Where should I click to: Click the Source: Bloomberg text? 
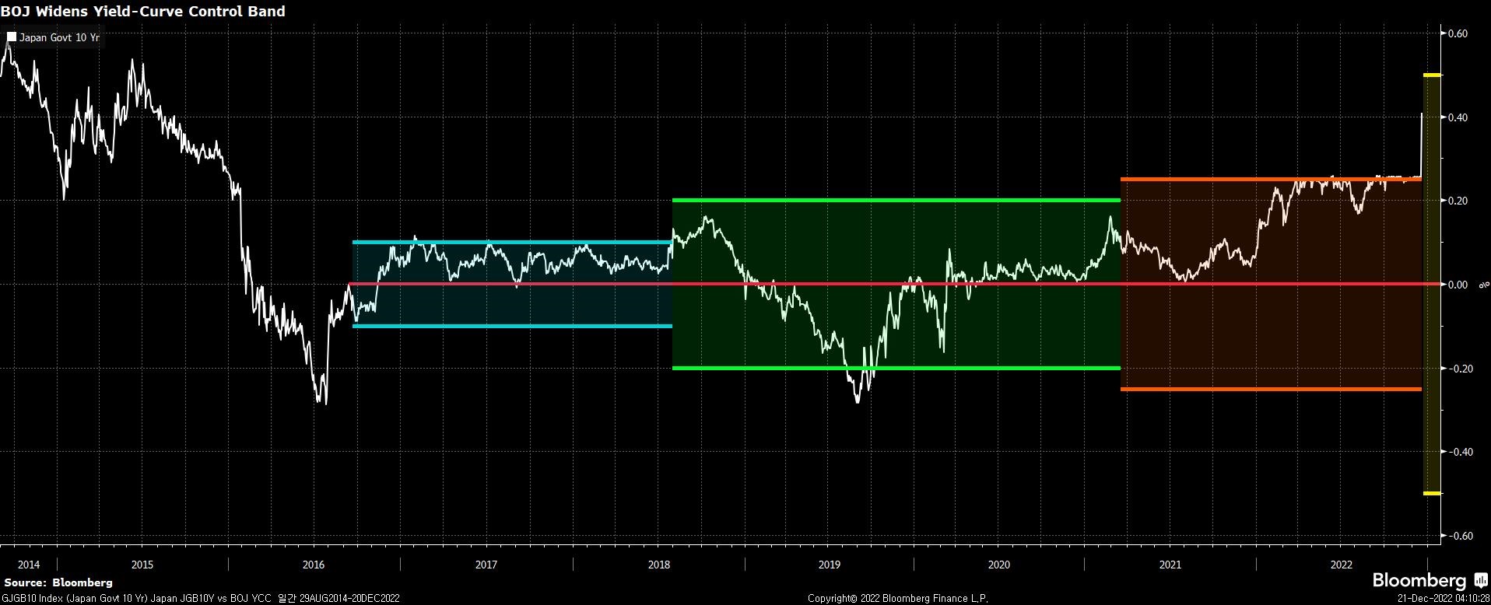[58, 582]
